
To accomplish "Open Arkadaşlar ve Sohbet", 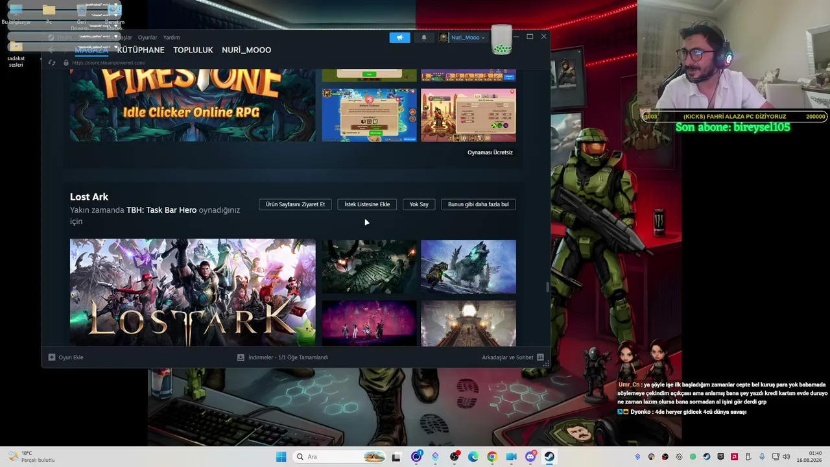I will coord(508,357).
